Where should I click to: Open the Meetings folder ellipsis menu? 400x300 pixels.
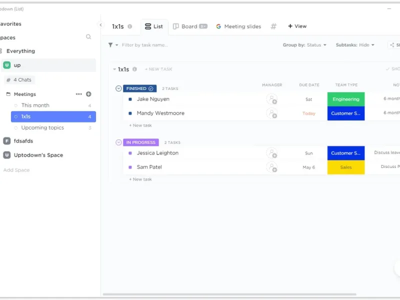[78, 94]
